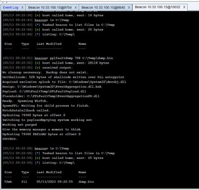Click the 52mb size value
199x190 pixels.
coord(8,182)
